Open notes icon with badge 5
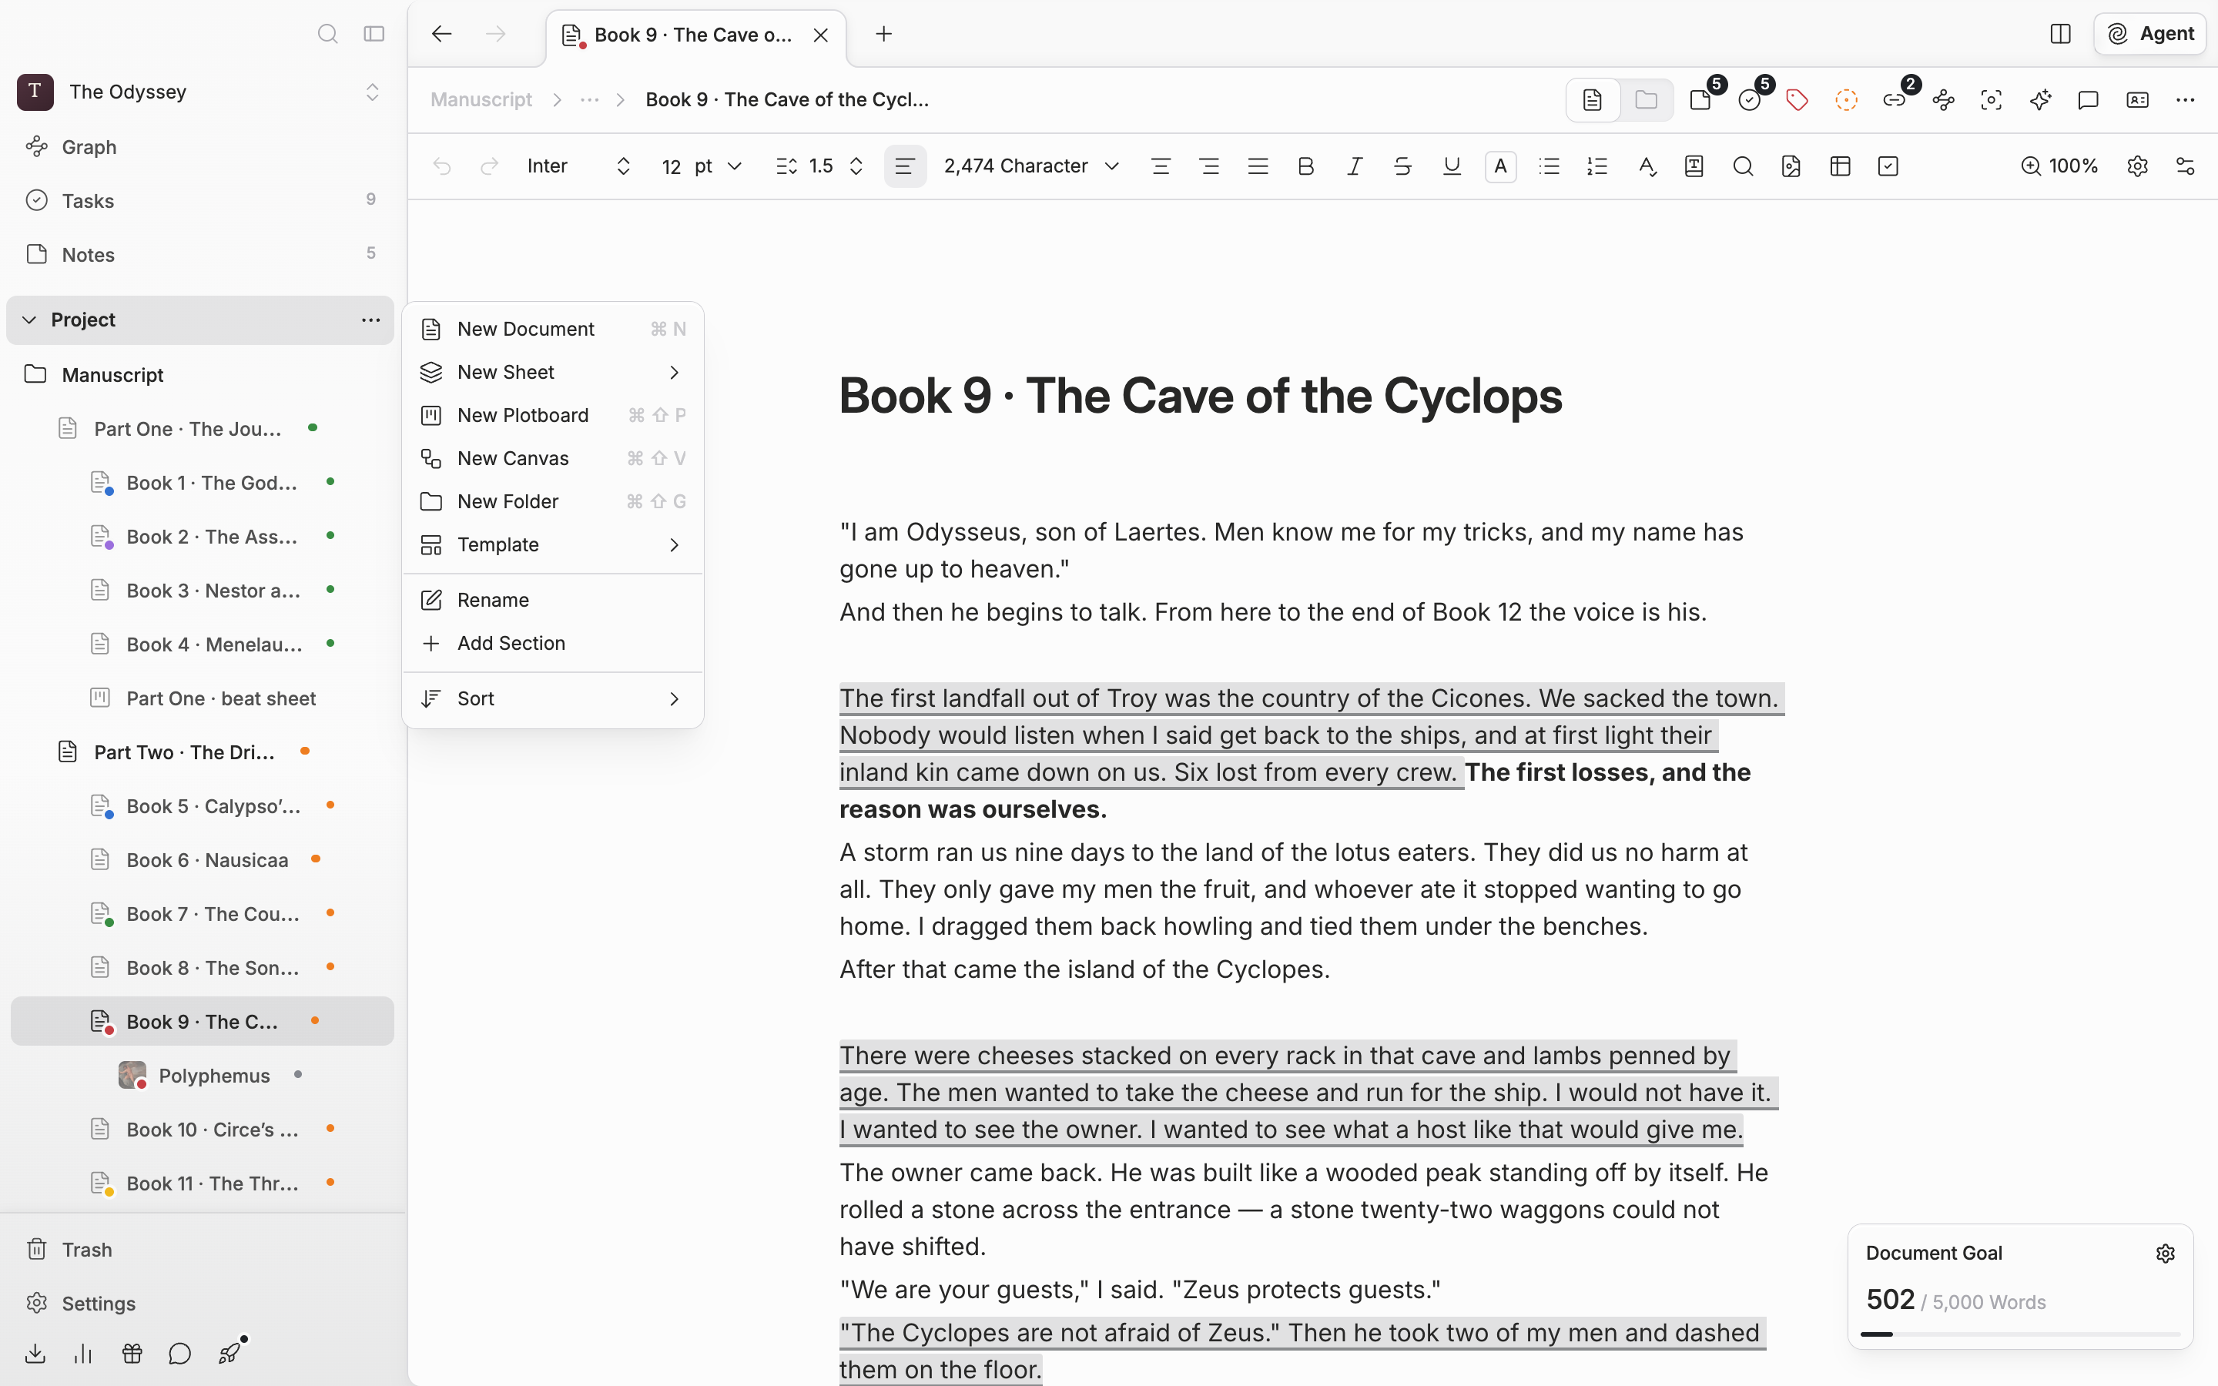 1701,100
